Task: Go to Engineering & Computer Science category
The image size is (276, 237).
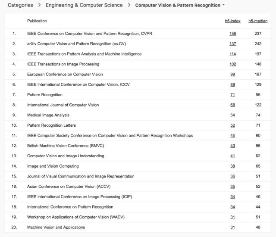Action: (84, 5)
